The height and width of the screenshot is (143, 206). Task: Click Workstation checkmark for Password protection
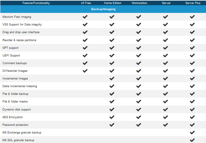[x=139, y=125]
